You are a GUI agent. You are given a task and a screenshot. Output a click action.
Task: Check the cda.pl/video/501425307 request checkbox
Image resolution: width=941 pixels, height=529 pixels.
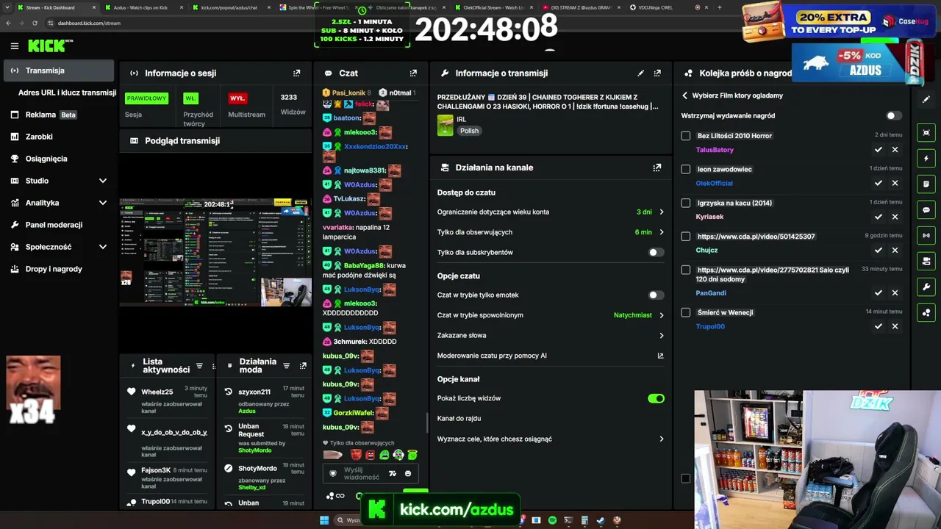point(686,237)
